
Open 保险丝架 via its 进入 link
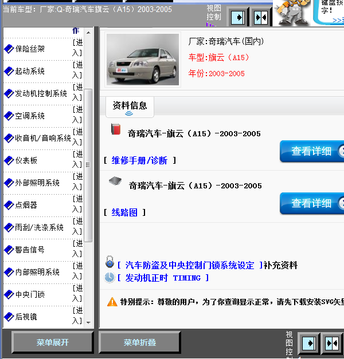[x=77, y=48]
